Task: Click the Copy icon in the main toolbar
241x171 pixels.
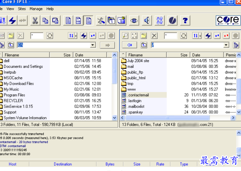Action: pyautogui.click(x=45, y=20)
